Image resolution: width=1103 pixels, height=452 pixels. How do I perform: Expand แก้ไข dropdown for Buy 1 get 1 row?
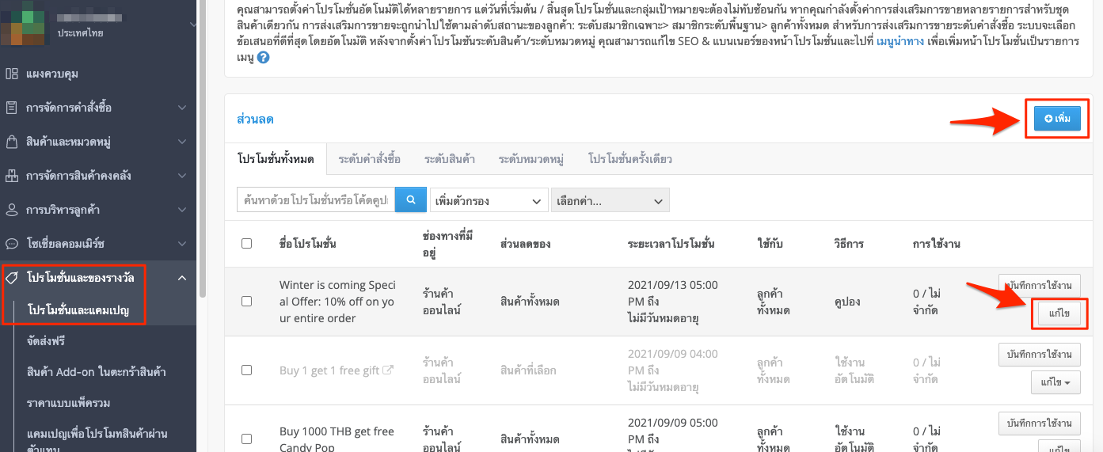click(1055, 382)
